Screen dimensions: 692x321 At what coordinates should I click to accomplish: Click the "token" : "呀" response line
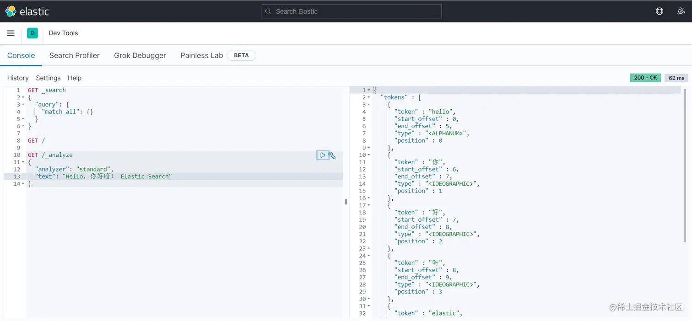[x=420, y=262]
